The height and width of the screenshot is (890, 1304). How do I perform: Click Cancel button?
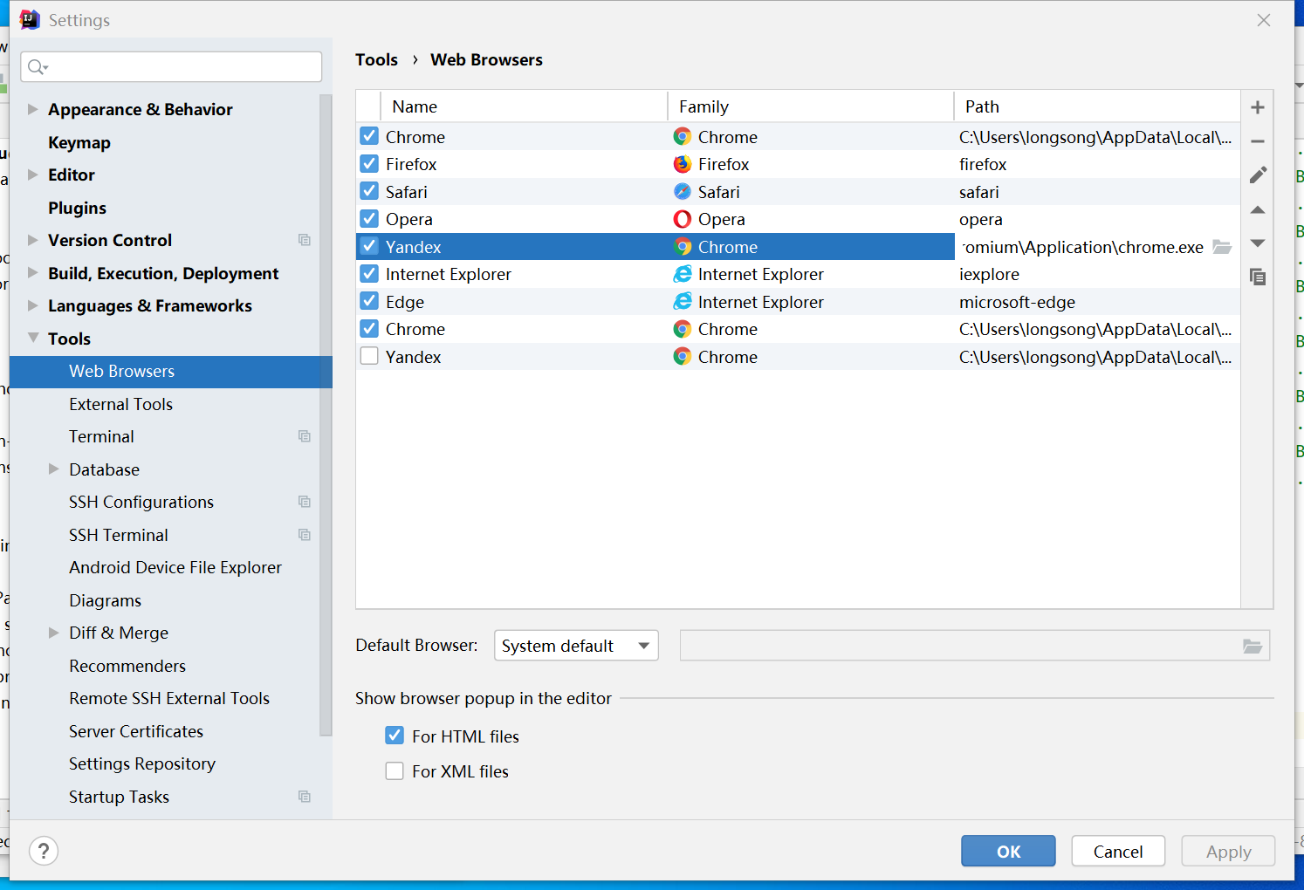tap(1118, 851)
